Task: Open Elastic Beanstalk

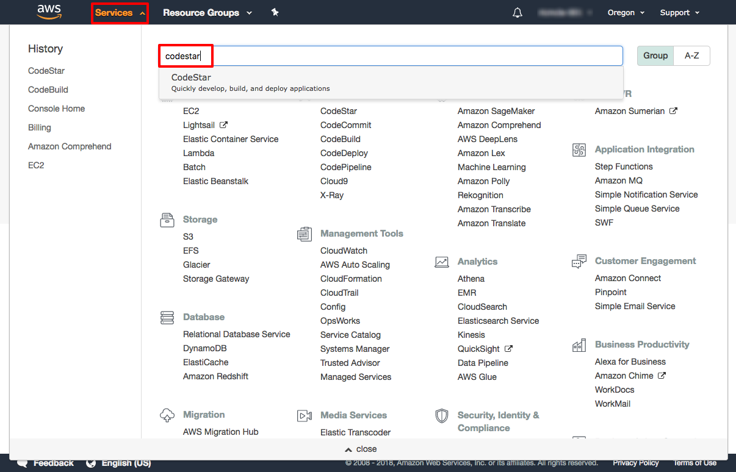Action: click(215, 181)
